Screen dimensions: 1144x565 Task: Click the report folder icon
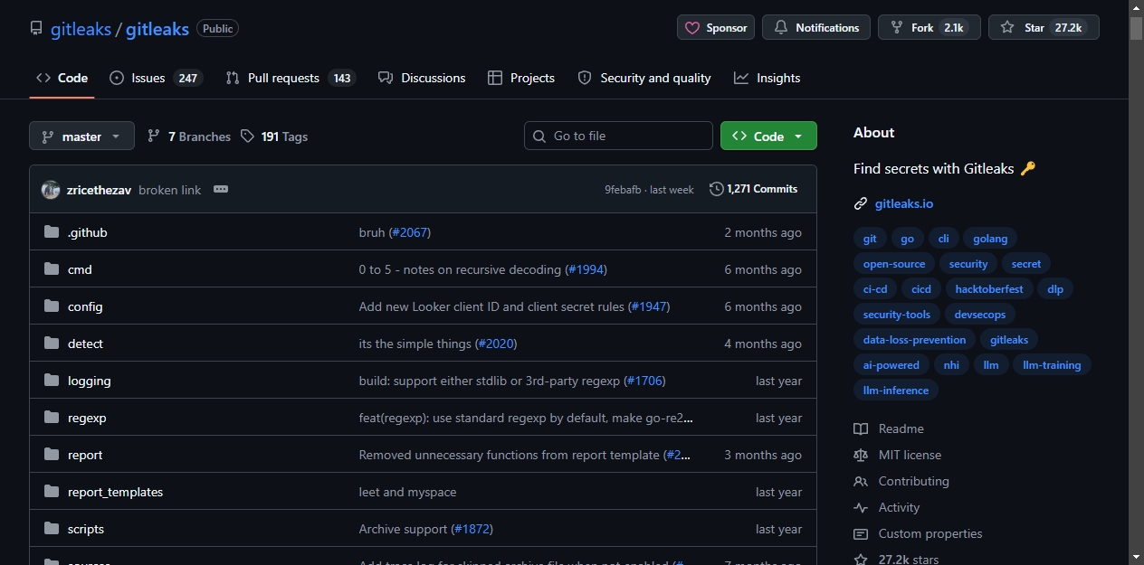tap(51, 455)
